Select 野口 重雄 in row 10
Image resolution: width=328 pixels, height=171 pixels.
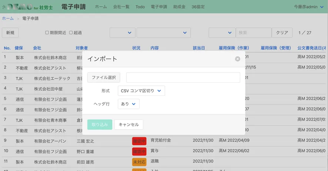pyautogui.click(x=86, y=151)
